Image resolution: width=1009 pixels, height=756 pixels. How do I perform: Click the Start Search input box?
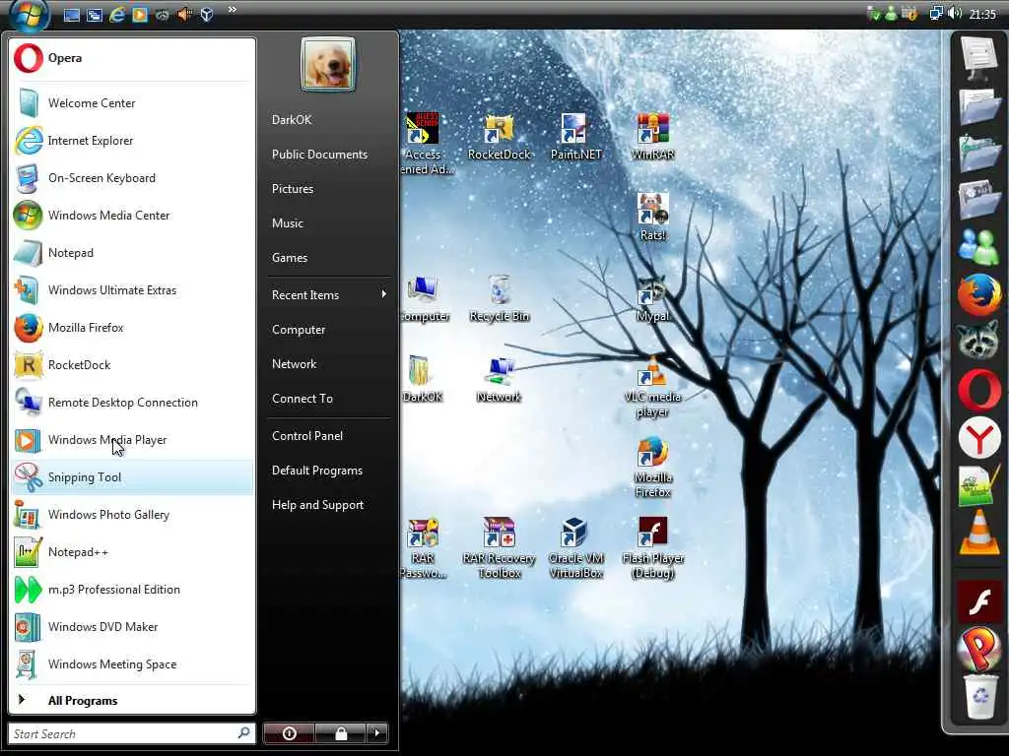pos(131,733)
